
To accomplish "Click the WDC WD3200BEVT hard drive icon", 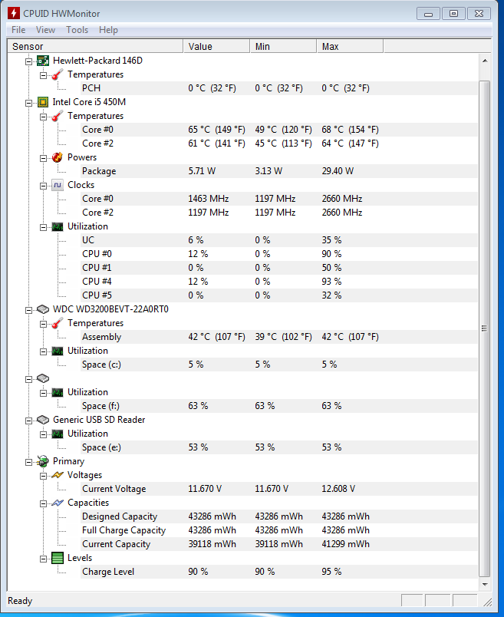I will click(x=42, y=309).
